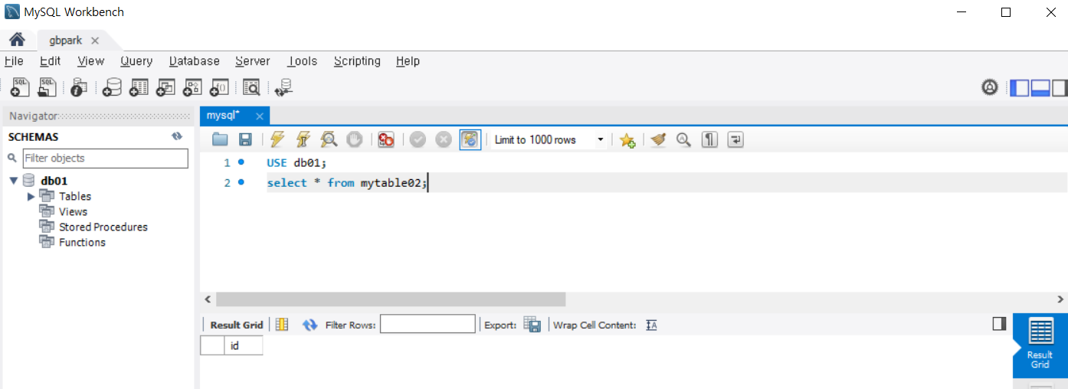
Task: Run EXPLAIN on current statement icon
Action: coord(329,139)
